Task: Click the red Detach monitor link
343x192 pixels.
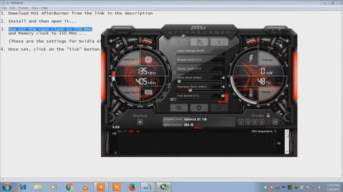Action: tap(198, 128)
